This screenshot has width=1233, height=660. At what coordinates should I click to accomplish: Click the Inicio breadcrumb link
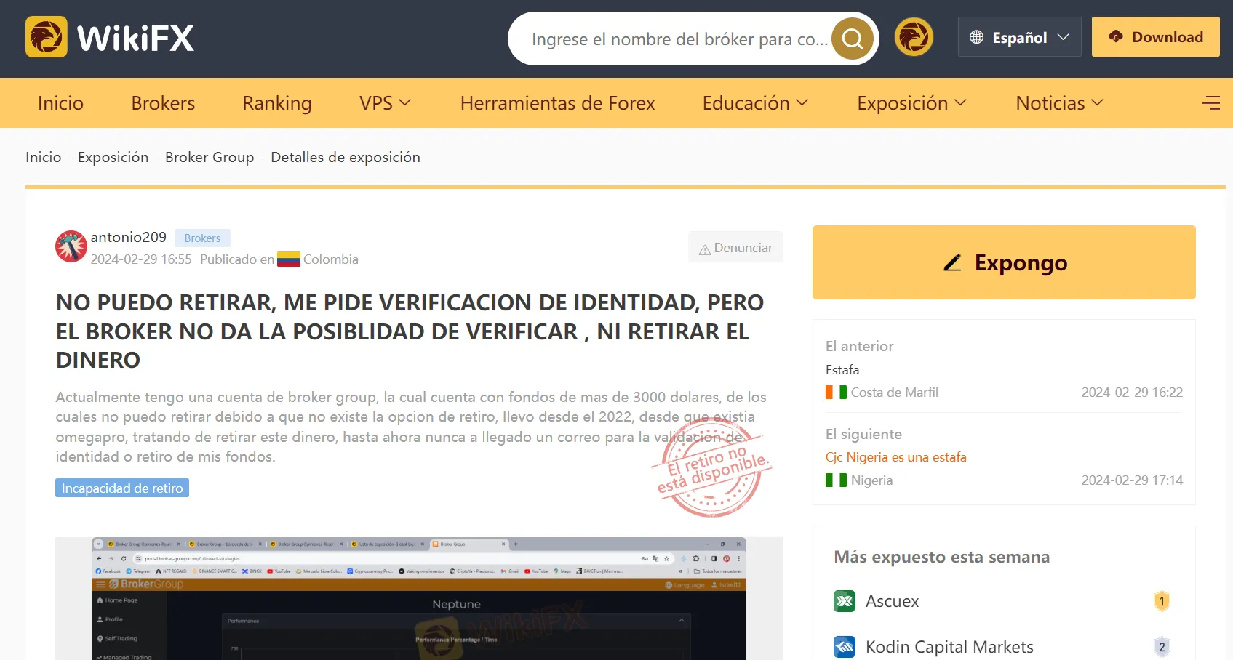pos(44,157)
